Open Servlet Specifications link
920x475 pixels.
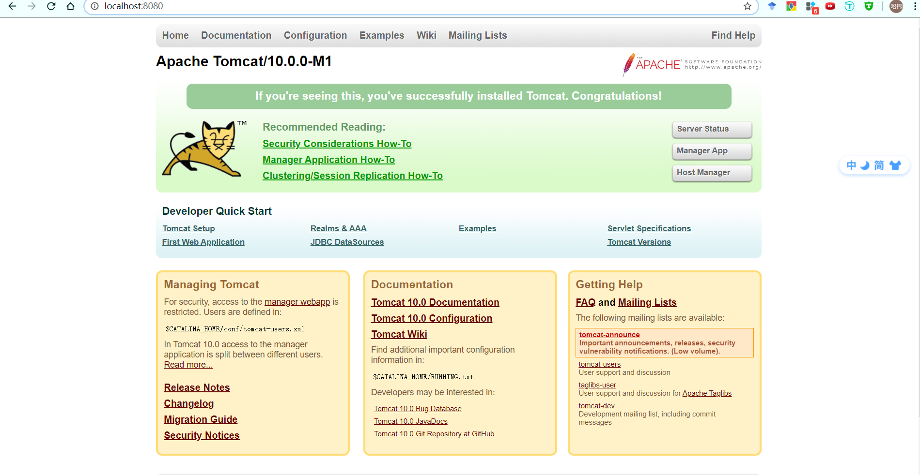(x=649, y=228)
